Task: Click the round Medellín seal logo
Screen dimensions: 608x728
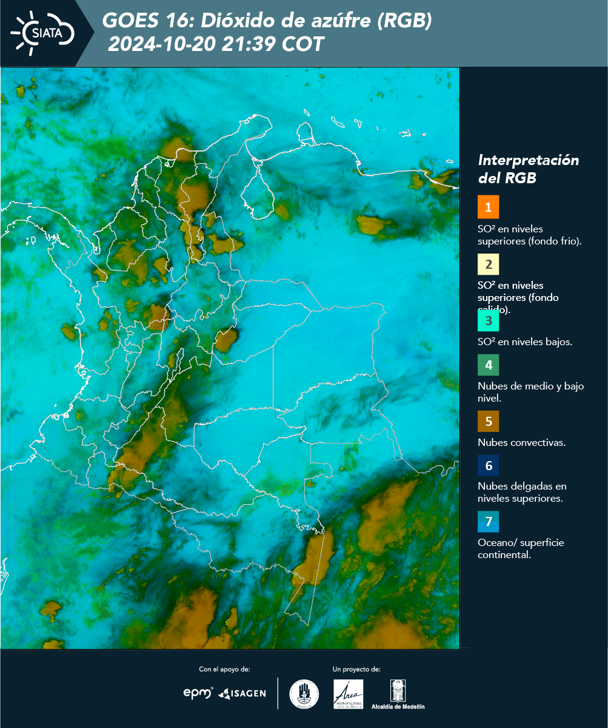Action: pyautogui.click(x=304, y=694)
